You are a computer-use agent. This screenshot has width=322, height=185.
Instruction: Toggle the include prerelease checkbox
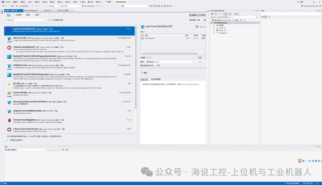coord(52,20)
